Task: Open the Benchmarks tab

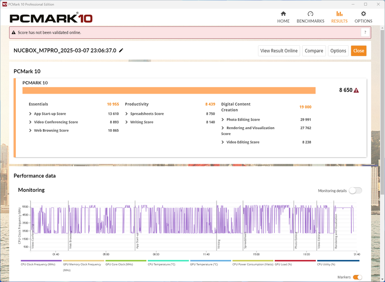Action: tap(312, 17)
